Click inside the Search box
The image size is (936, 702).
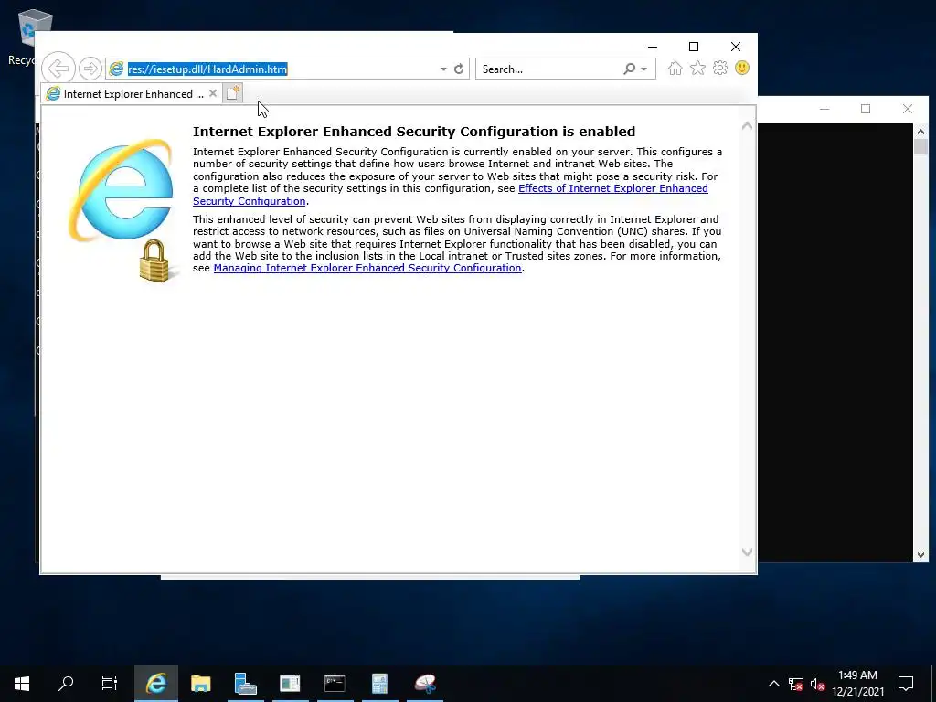(549, 69)
